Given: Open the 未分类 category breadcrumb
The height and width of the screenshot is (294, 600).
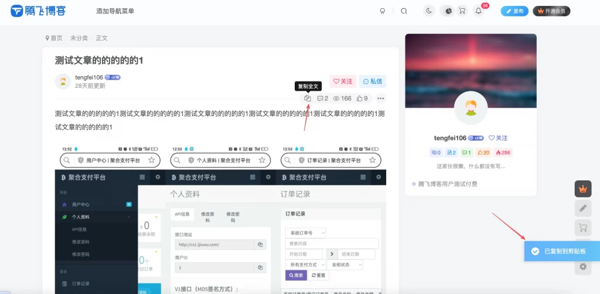Looking at the screenshot, I should point(79,38).
